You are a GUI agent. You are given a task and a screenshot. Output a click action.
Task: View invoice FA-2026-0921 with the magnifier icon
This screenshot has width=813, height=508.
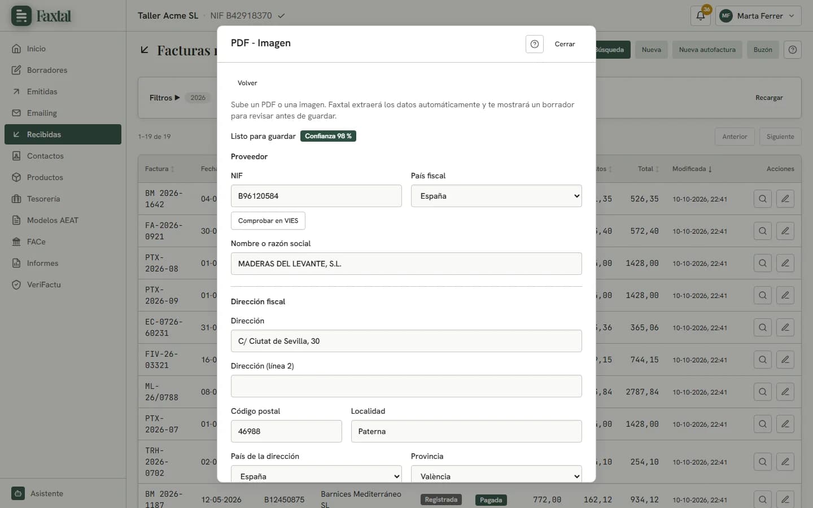pos(763,231)
